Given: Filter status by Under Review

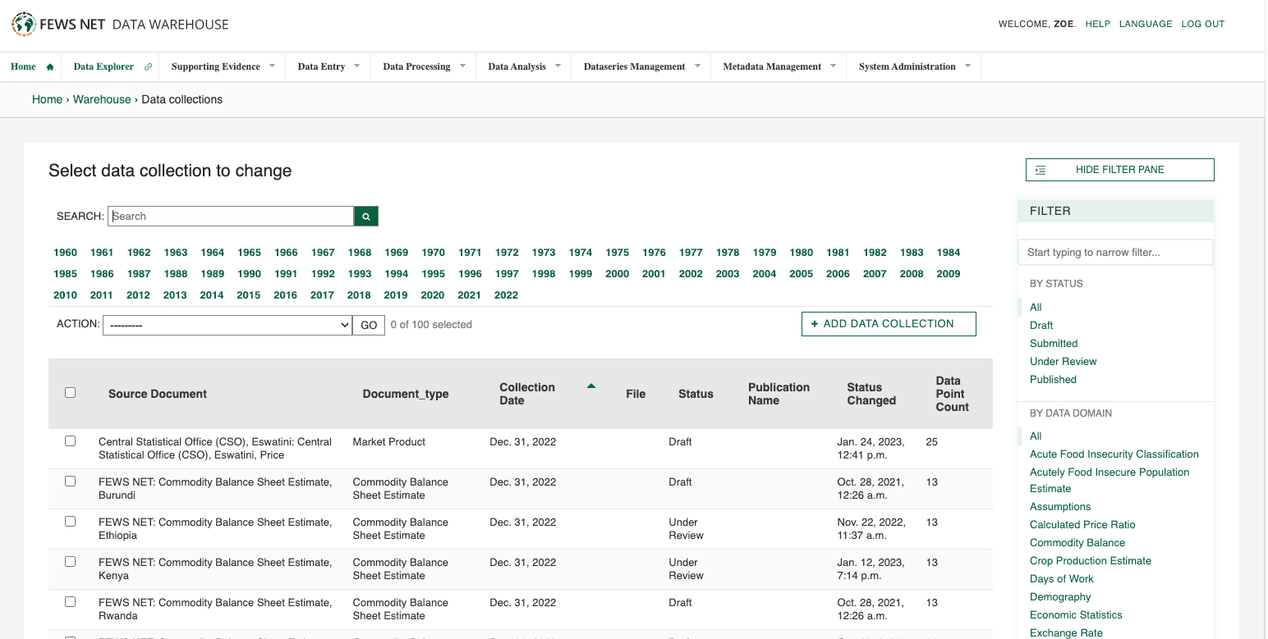Looking at the screenshot, I should (x=1064, y=362).
